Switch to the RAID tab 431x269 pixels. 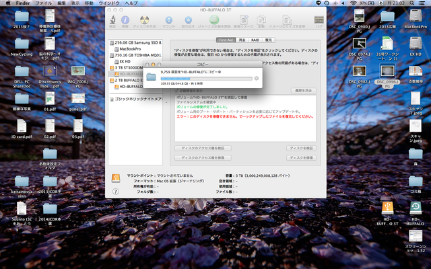tap(255, 40)
